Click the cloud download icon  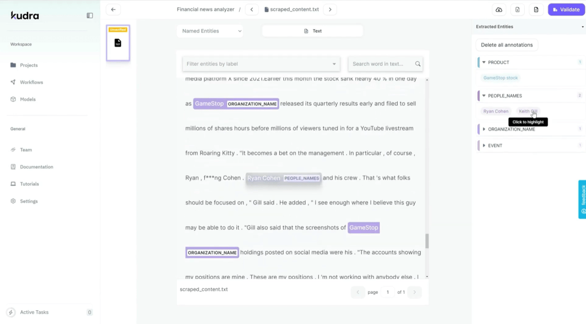(x=499, y=10)
